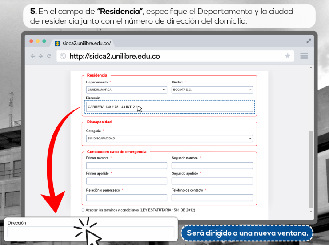Click the Segundo apellido input field
The width and height of the screenshot is (329, 245).
[212, 181]
